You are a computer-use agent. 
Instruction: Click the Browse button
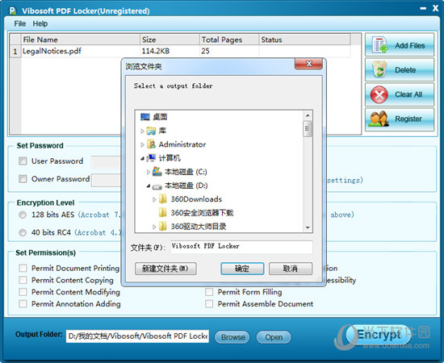(232, 337)
